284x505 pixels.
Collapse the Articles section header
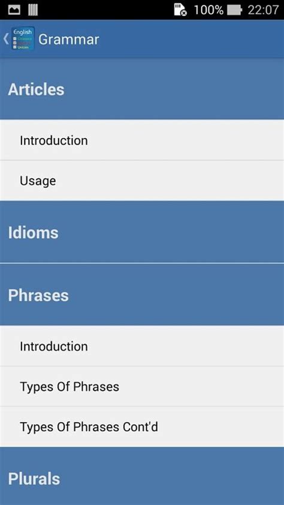(142, 89)
